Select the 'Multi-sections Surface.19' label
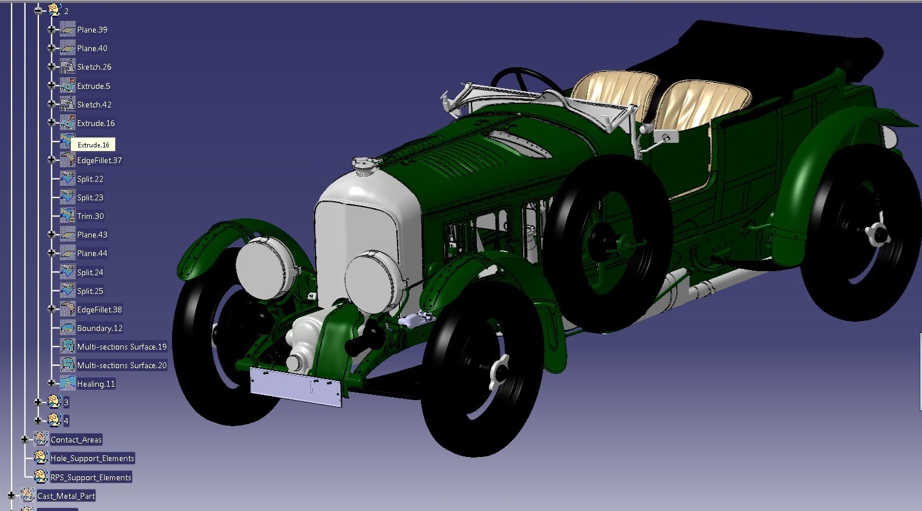 click(122, 347)
